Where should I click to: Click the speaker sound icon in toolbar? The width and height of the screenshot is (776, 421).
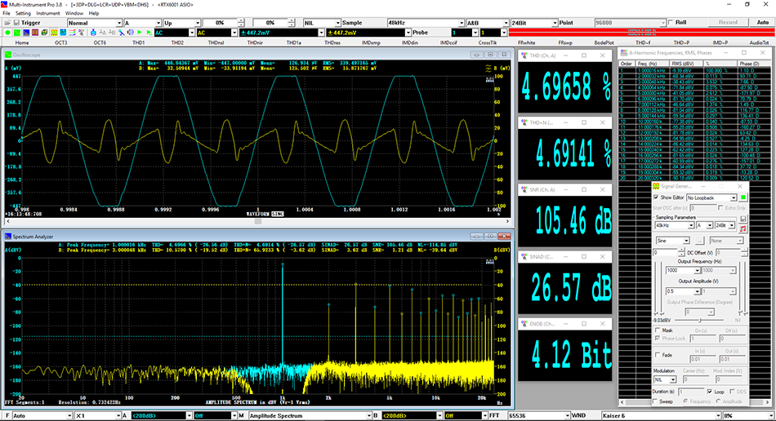131,33
